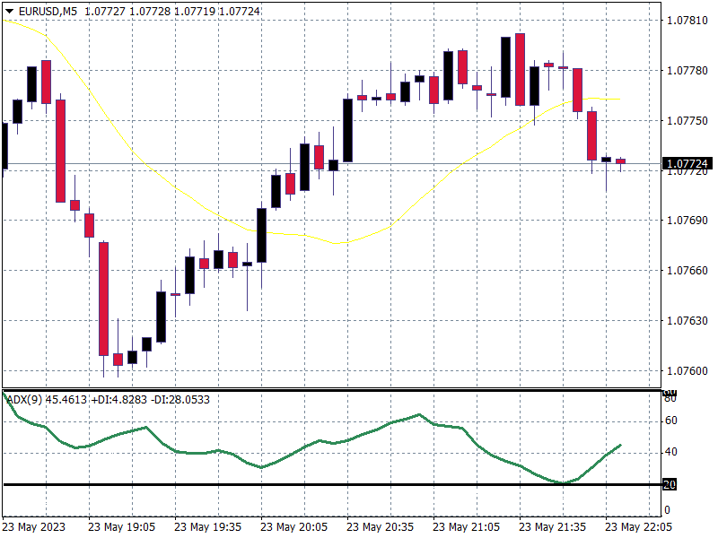The width and height of the screenshot is (718, 538).
Task: Click the 60 level on ADX scale
Action: [x=670, y=420]
